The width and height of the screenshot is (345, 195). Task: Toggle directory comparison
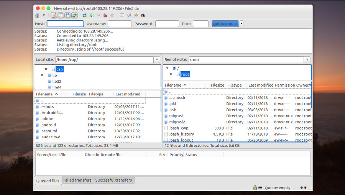pyautogui.click(x=129, y=15)
